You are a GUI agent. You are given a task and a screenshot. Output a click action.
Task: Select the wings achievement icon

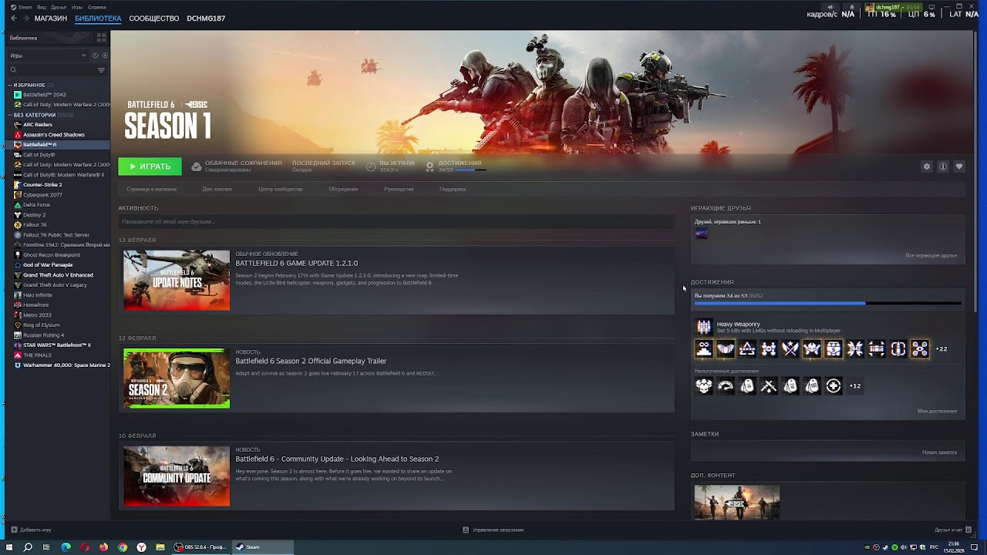tap(726, 349)
